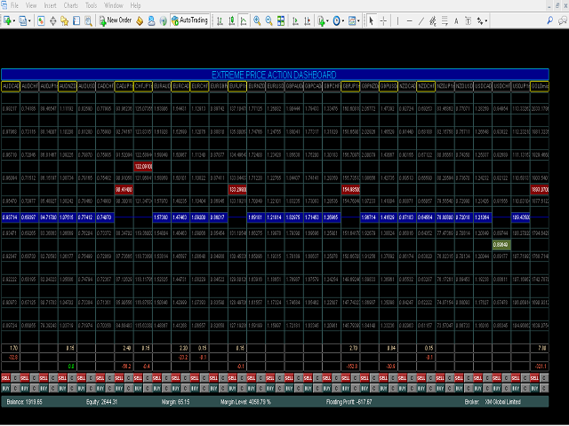
Task: Open the Indicators list icon
Action: point(321,20)
